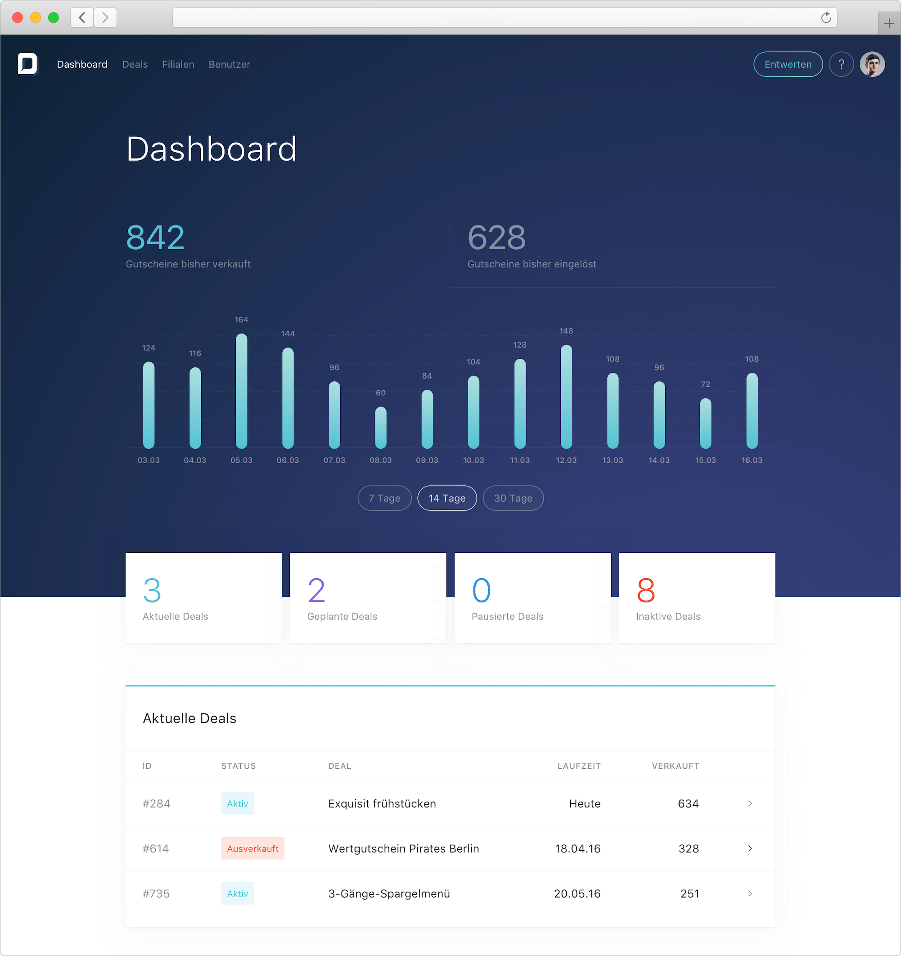Click the browser forward arrow
The width and height of the screenshot is (901, 956).
tap(105, 18)
